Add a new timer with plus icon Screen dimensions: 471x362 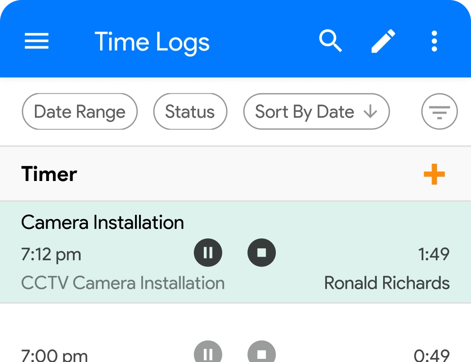point(434,174)
